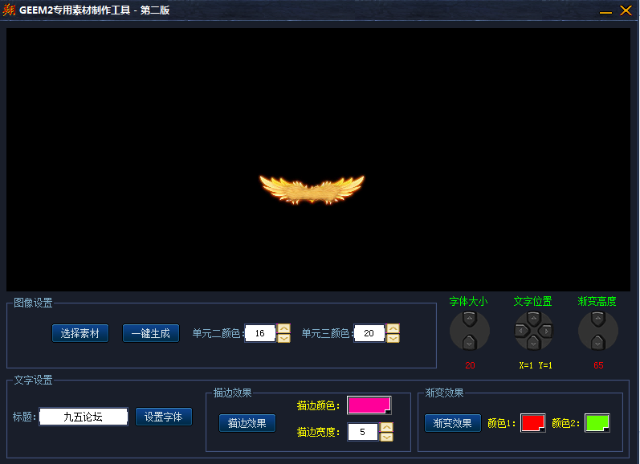Open font settings via 设置字体

click(x=163, y=417)
